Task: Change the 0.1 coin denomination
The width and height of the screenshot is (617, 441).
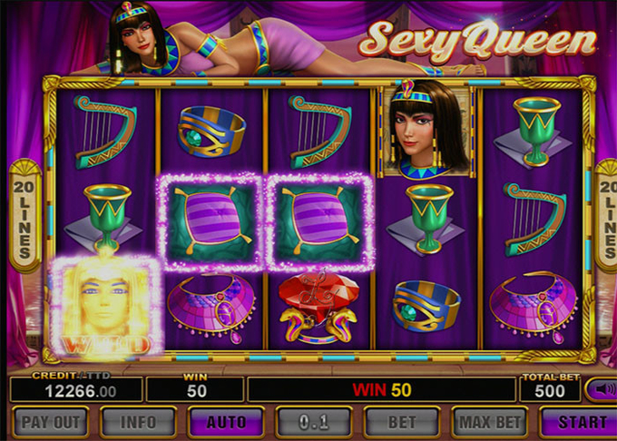Action: tap(314, 423)
